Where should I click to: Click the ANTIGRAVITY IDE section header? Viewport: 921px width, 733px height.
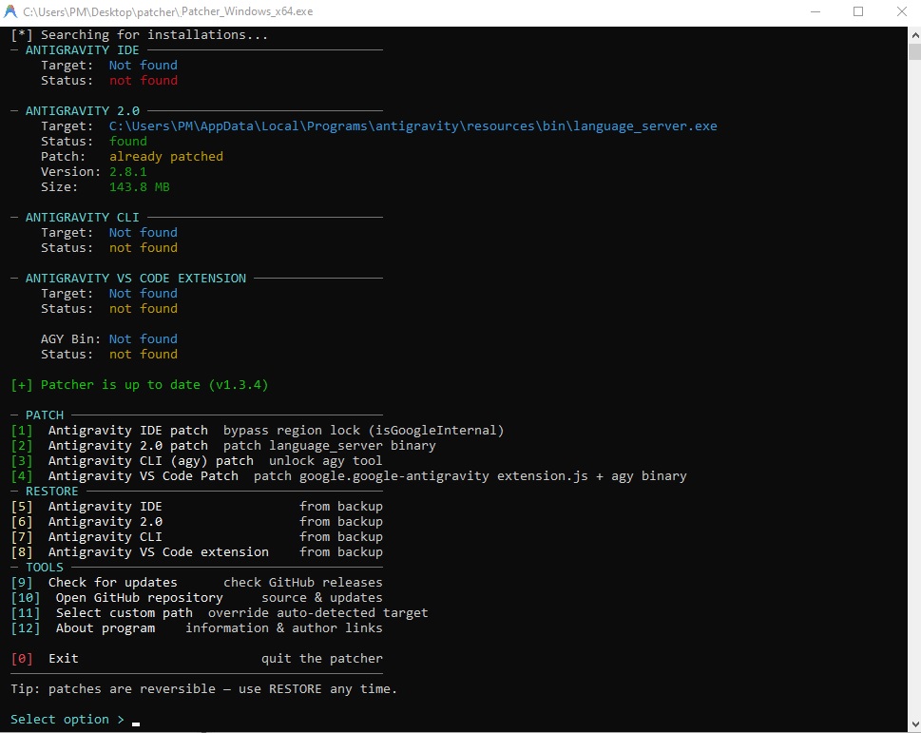click(83, 50)
